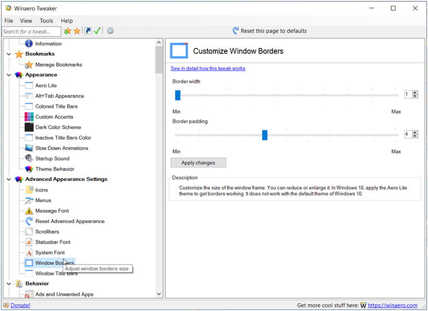Select the Behavior category label
The height and width of the screenshot is (311, 428).
[37, 284]
